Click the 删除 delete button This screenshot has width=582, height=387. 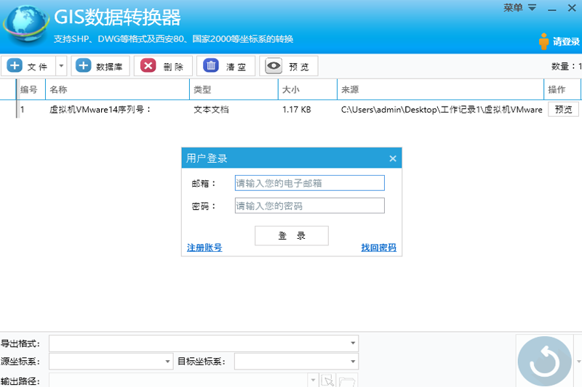163,66
